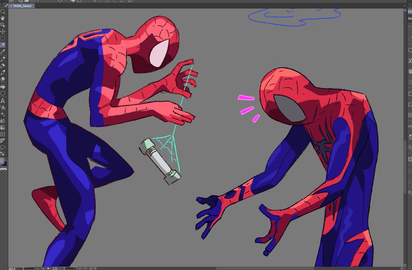Select the Eraser tool

tap(3, 79)
